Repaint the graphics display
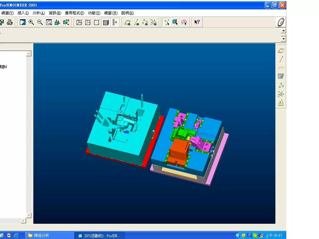 point(23,22)
